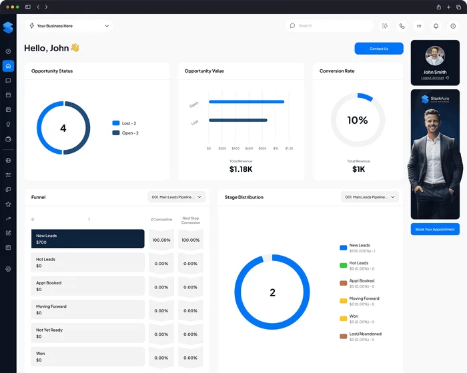Click the Moving Forward legend swatch

[x=343, y=300]
